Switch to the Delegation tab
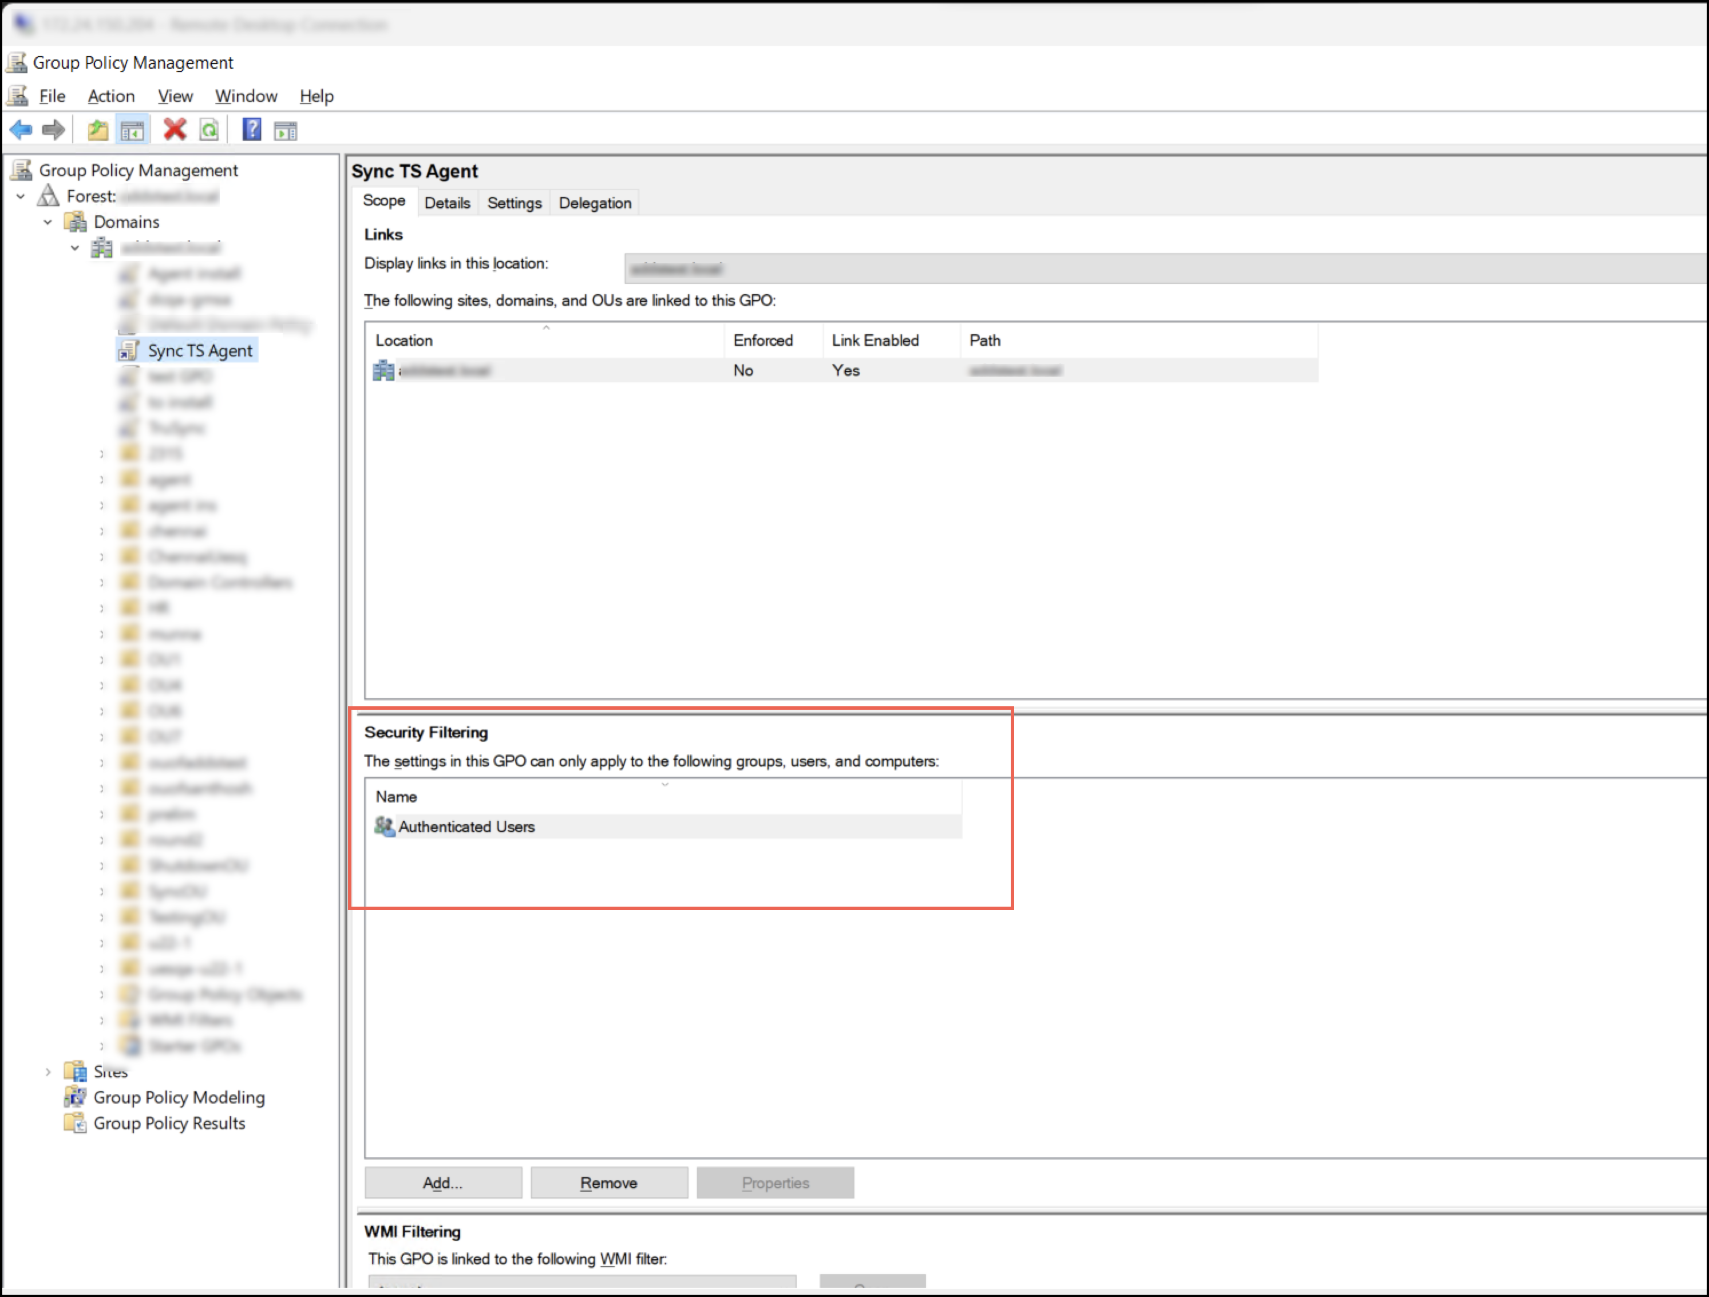 pos(594,203)
